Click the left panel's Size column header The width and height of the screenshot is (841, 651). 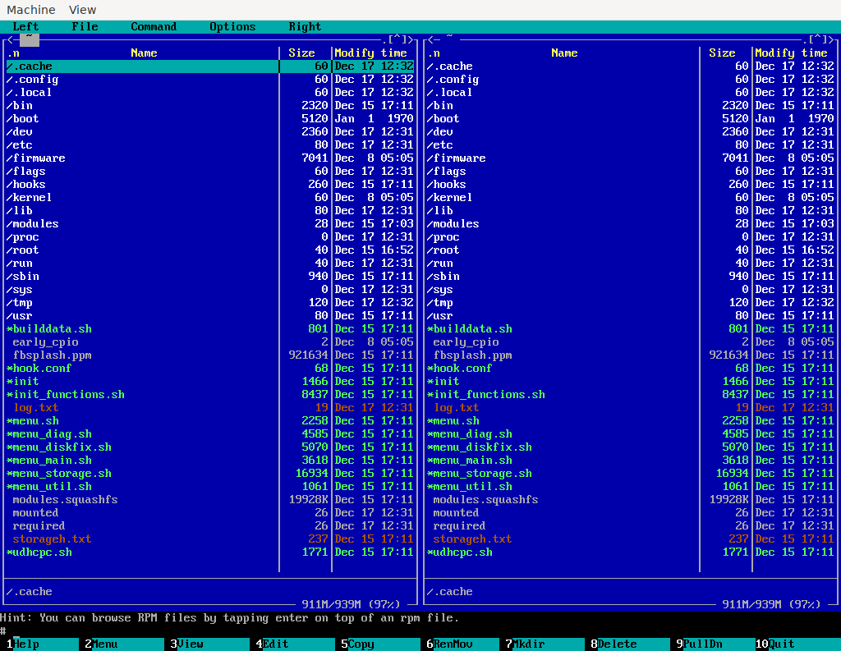click(x=301, y=53)
